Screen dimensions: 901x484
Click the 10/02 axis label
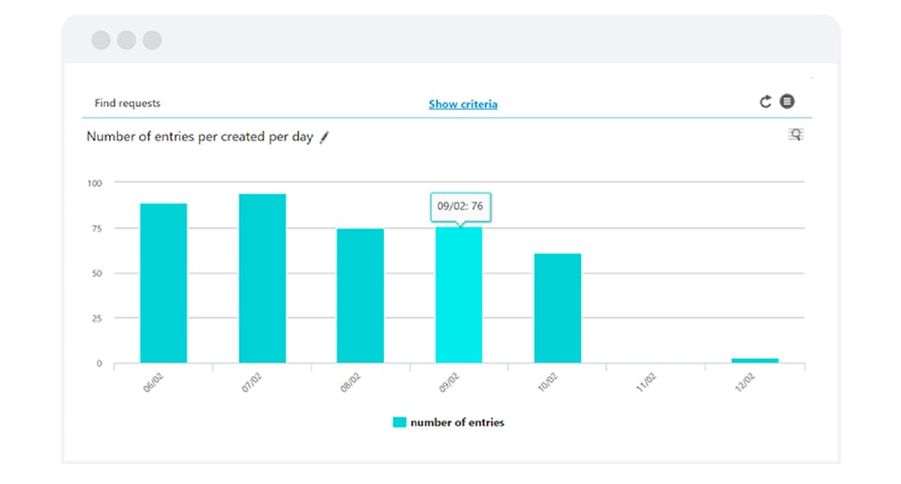(548, 382)
